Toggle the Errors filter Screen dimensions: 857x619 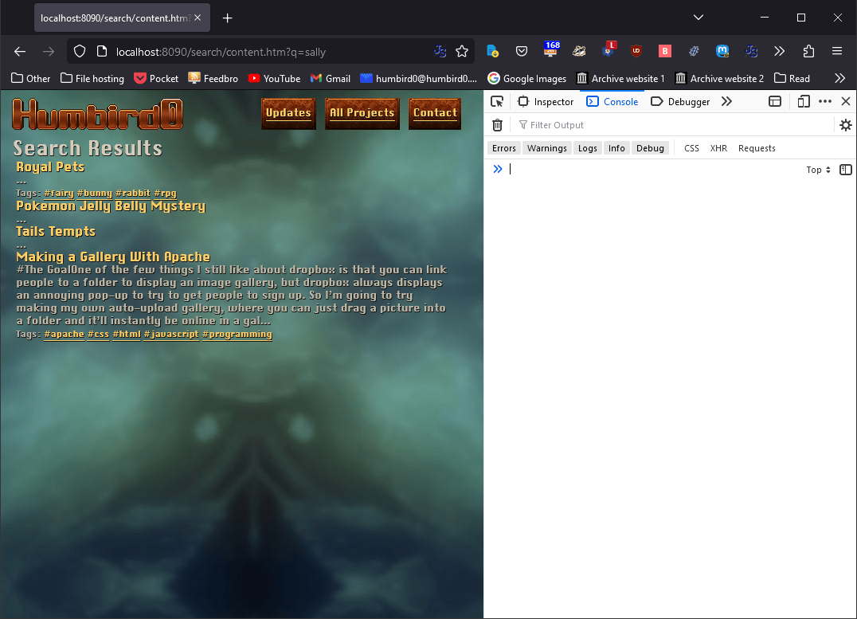[503, 148]
